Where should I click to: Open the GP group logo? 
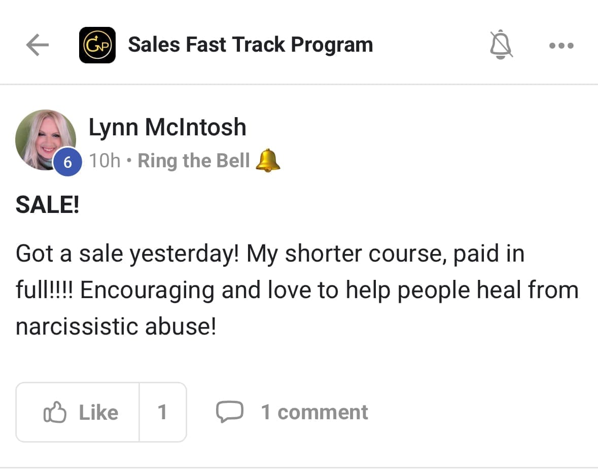(97, 45)
